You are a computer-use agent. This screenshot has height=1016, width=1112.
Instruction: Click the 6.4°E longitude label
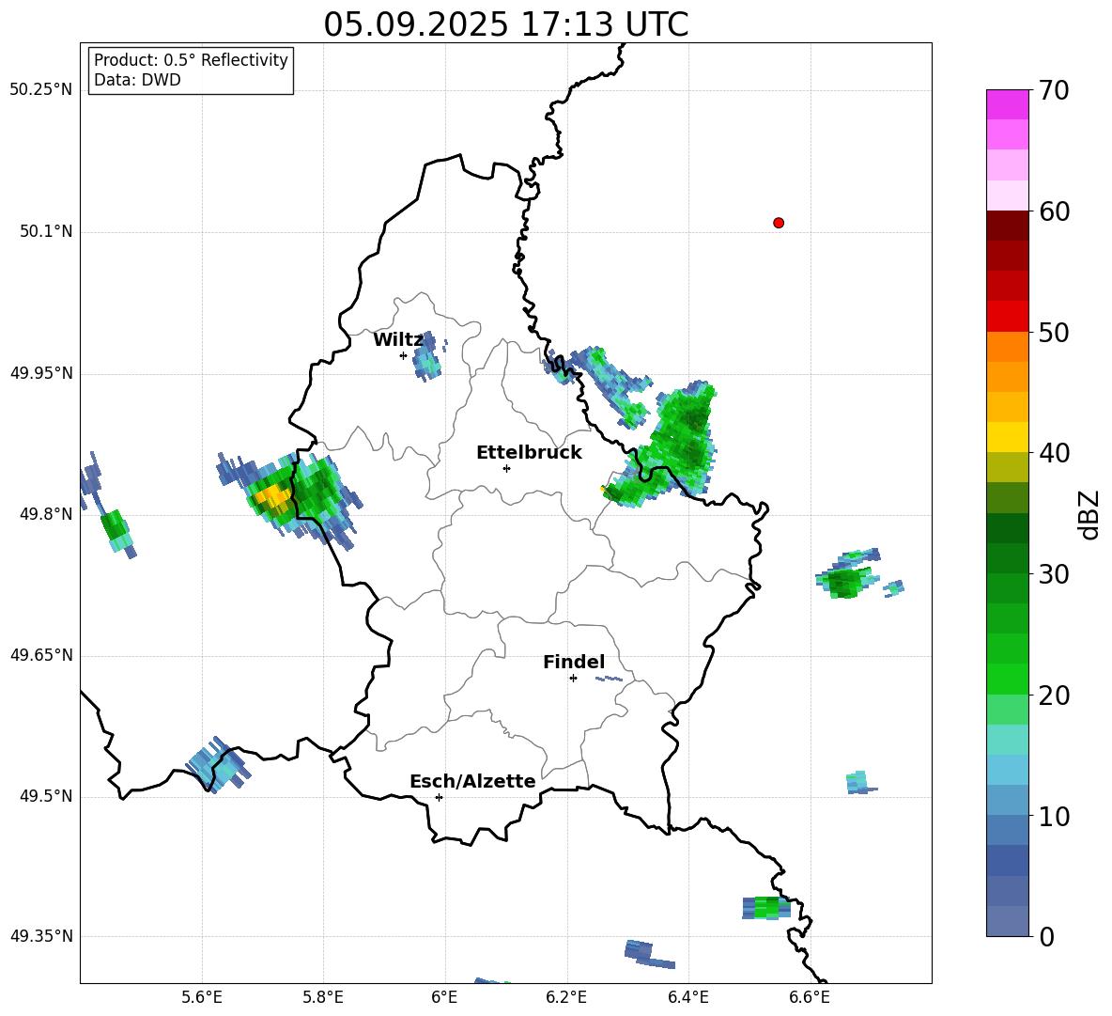click(x=687, y=997)
